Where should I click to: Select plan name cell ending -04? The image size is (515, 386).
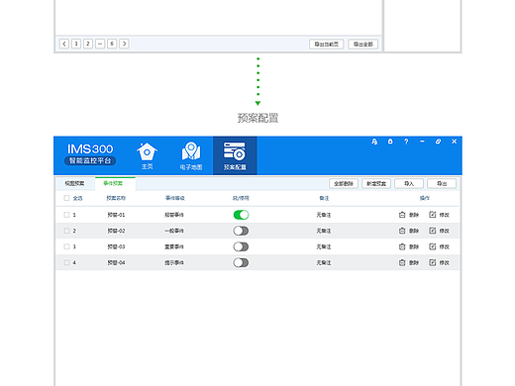116,262
